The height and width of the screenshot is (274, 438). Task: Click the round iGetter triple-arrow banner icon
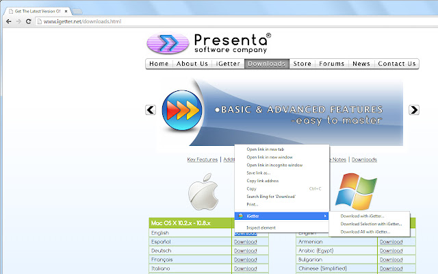pyautogui.click(x=182, y=110)
